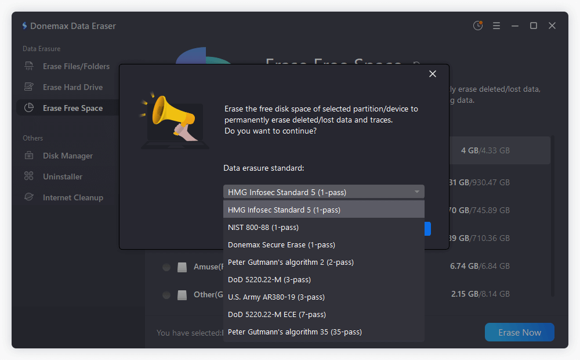Open Erase Free Space via its pie icon
Image resolution: width=580 pixels, height=360 pixels.
tap(28, 107)
